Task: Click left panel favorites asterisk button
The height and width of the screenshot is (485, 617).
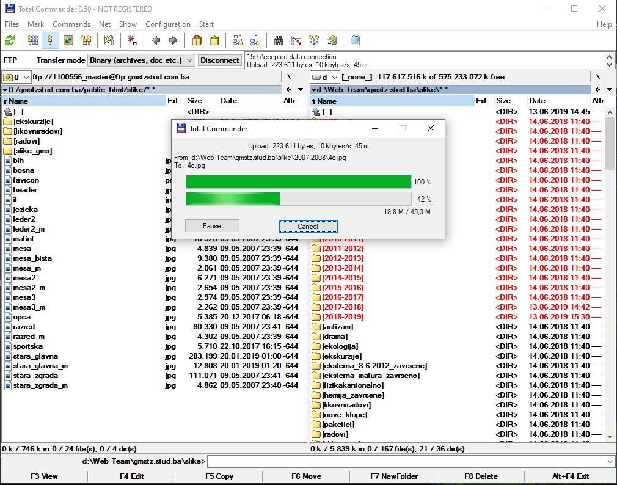Action: (289, 90)
